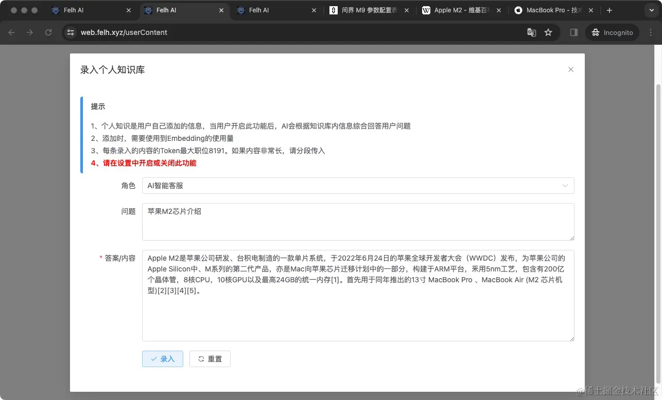The image size is (662, 400).
Task: Click the hint line about 个人知识
Action: click(251, 126)
